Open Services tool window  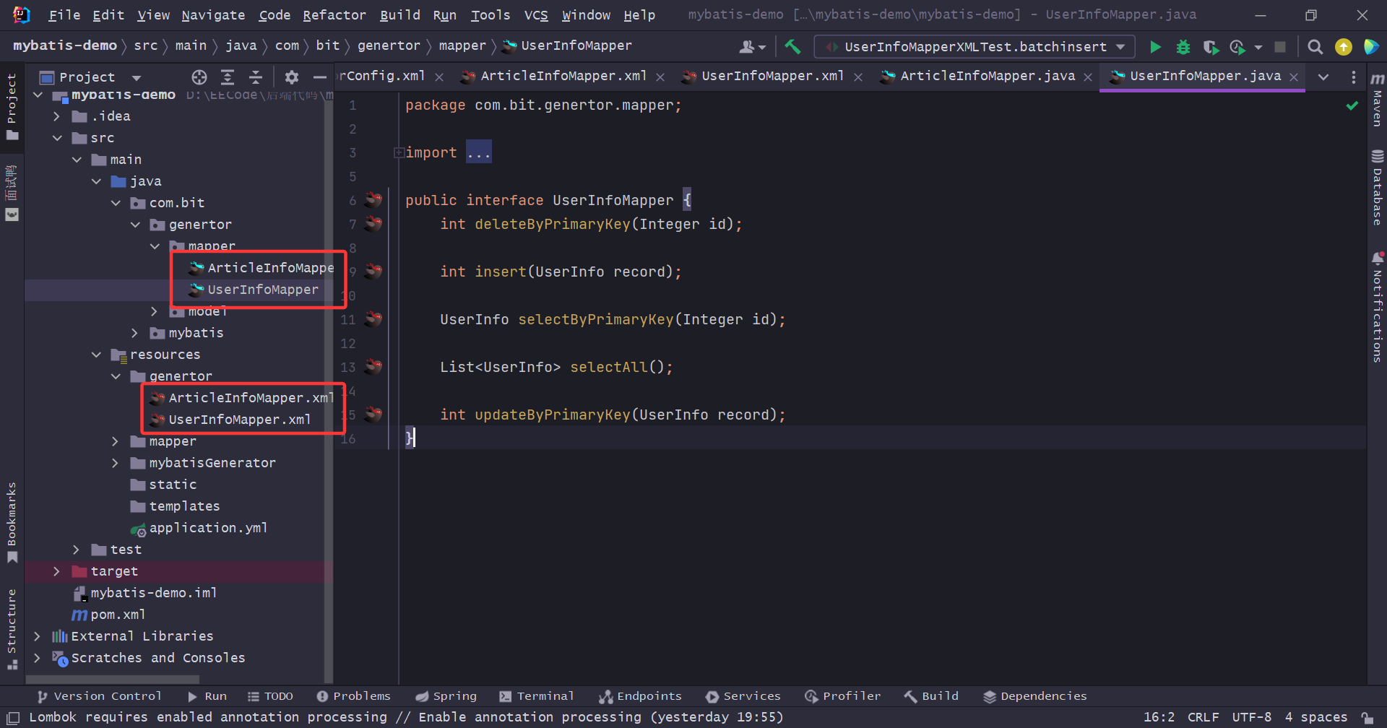(x=743, y=696)
